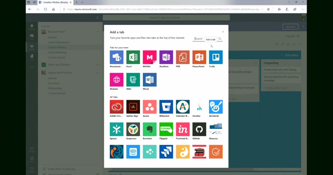Open Agency Best Practices more options
Screen dimensions: 333x175
click(97, 73)
